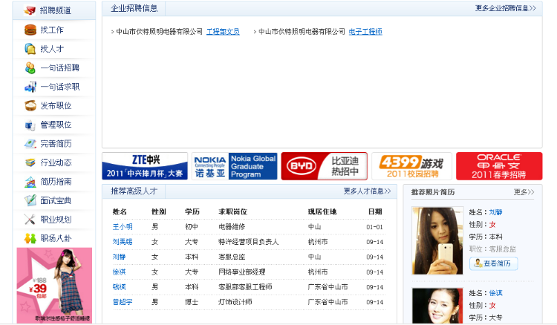Open 面试宝典 sidebar item
This screenshot has width=557, height=325.
click(56, 201)
